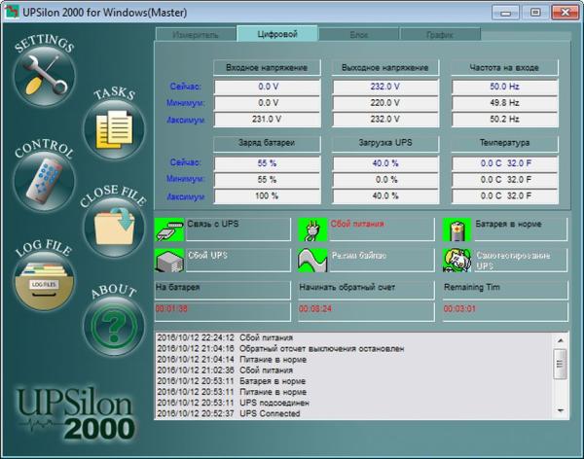Click the Сбой питания plug status icon
The height and width of the screenshot is (459, 584).
point(312,229)
